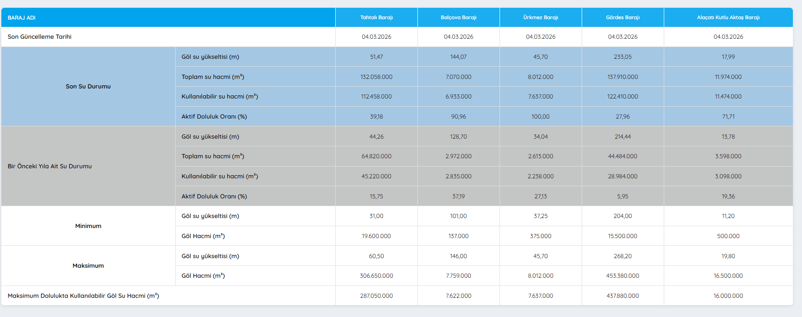
Task: Click the Son Su Durumu group cell
Action: point(88,87)
